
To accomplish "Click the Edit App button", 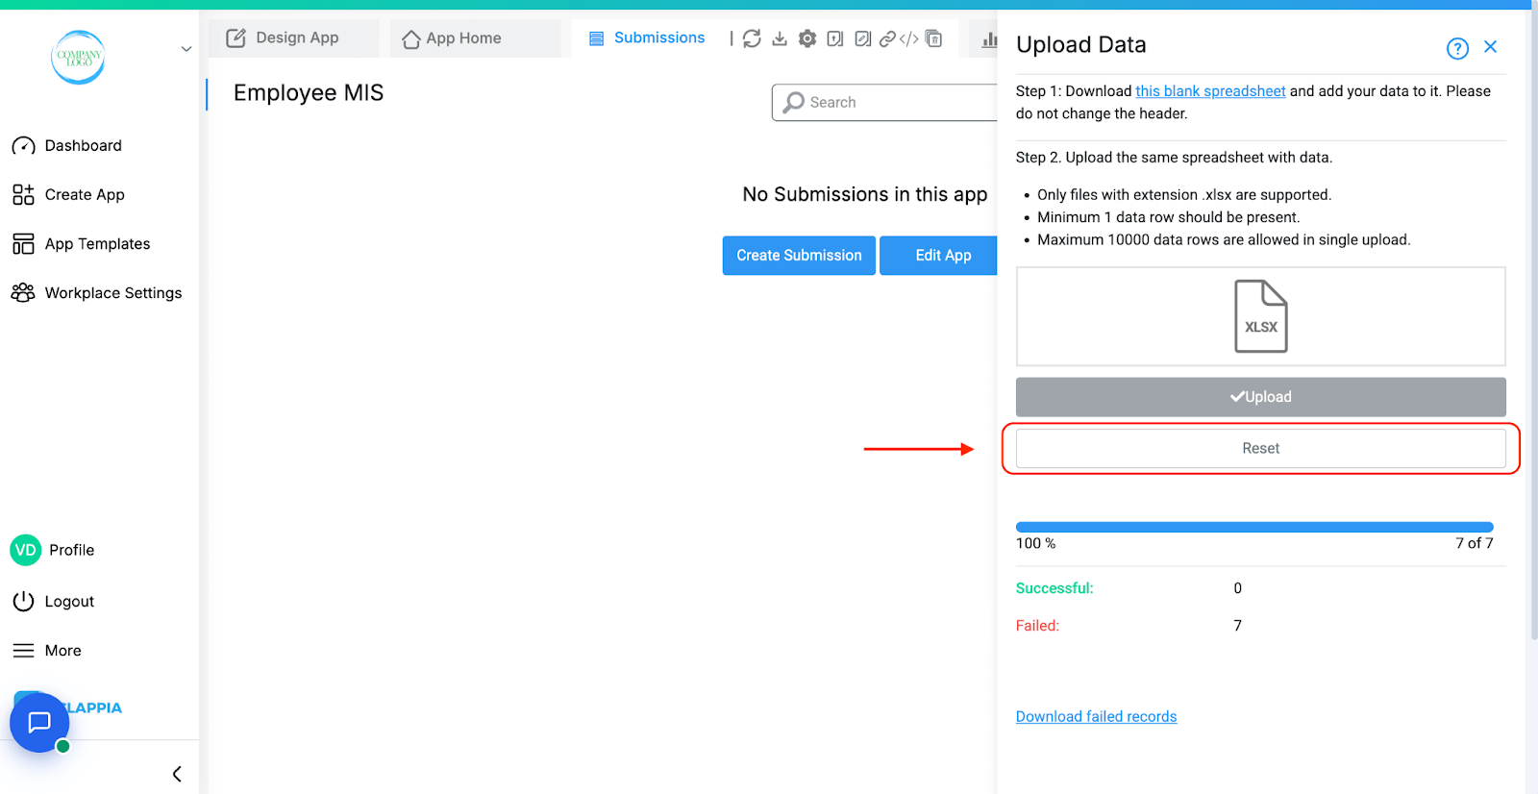I will click(x=939, y=256).
